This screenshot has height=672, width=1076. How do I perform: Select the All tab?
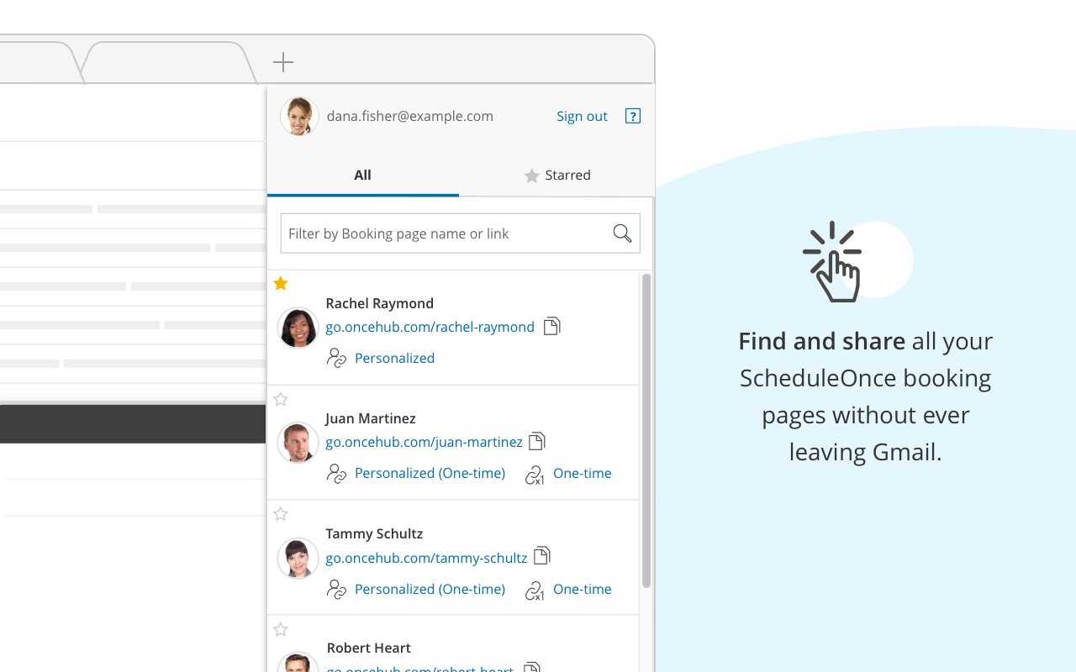click(362, 176)
